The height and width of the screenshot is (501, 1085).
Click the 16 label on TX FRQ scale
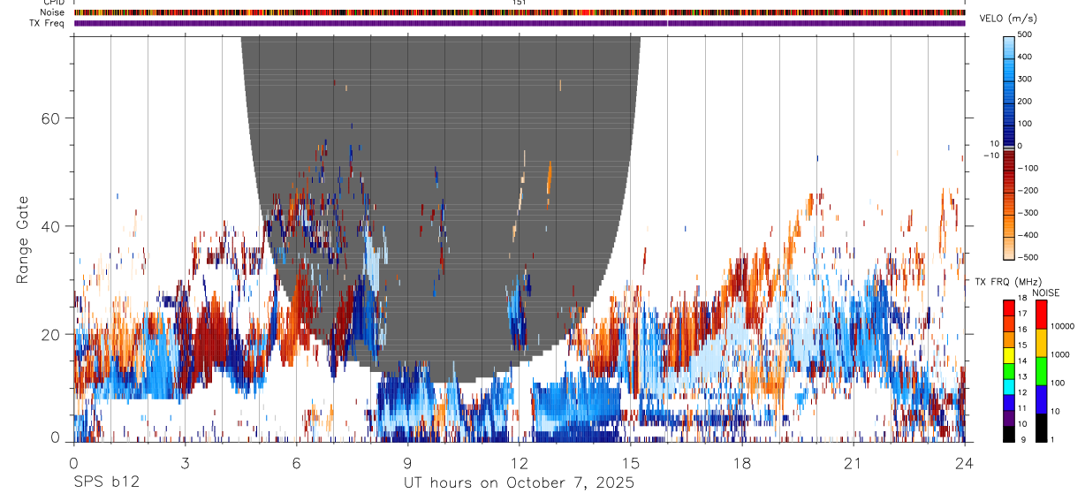(x=1023, y=329)
